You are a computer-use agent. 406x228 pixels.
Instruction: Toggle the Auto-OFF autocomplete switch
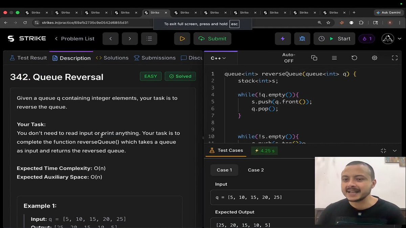tap(289, 58)
